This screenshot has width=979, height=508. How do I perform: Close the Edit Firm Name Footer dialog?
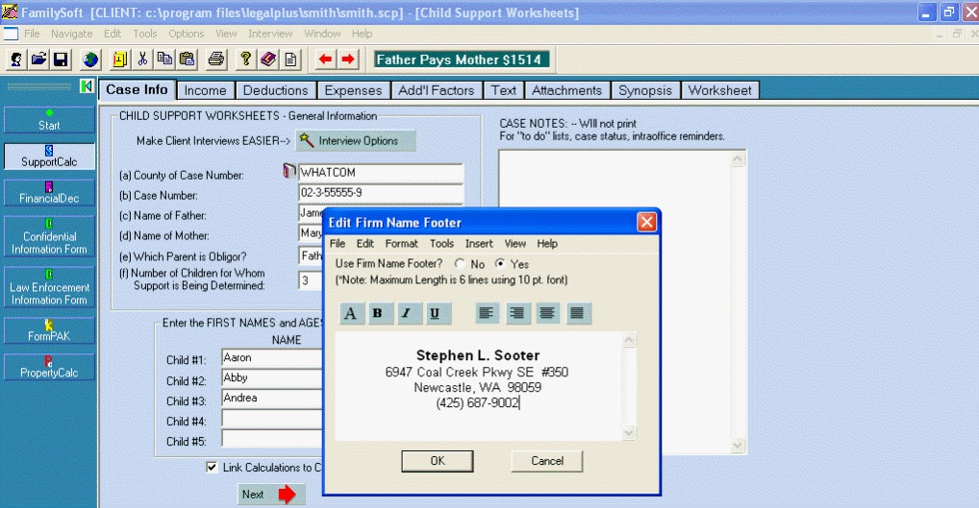pos(646,222)
